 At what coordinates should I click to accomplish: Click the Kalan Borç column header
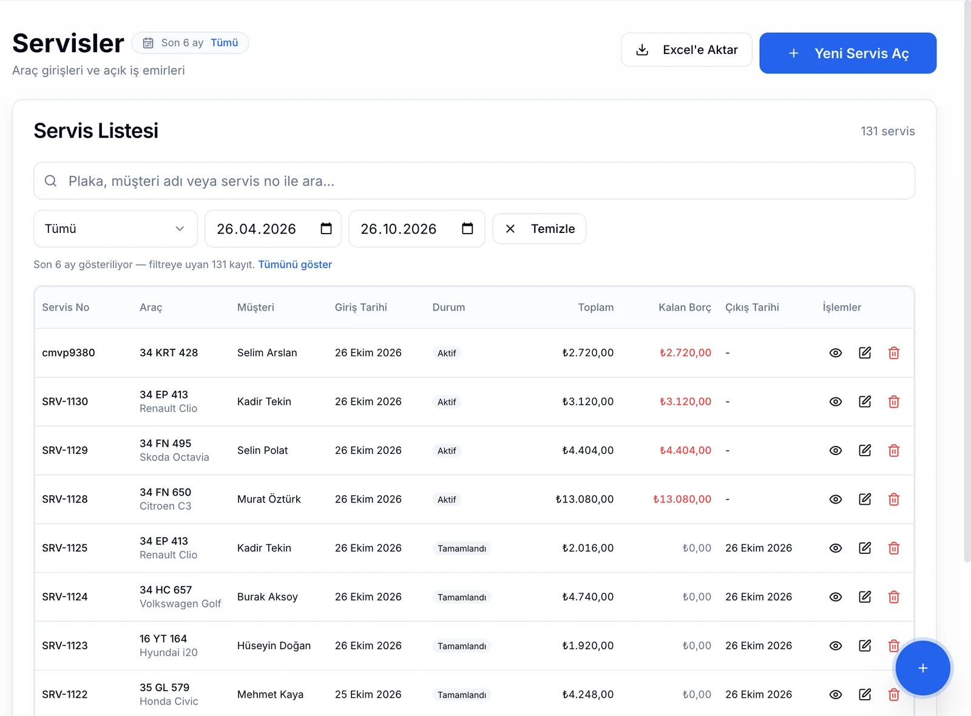(685, 307)
